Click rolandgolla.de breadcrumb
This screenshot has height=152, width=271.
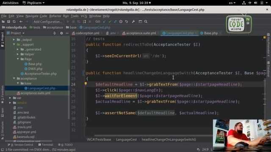click(14, 27)
